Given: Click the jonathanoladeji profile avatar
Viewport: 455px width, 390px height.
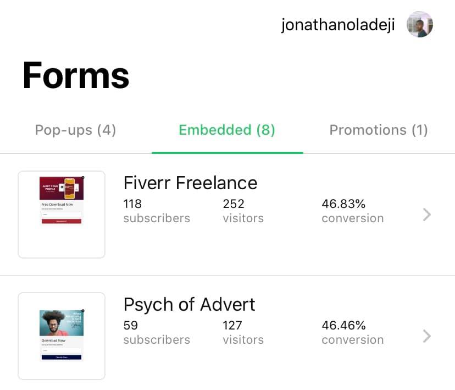Looking at the screenshot, I should click(x=420, y=25).
